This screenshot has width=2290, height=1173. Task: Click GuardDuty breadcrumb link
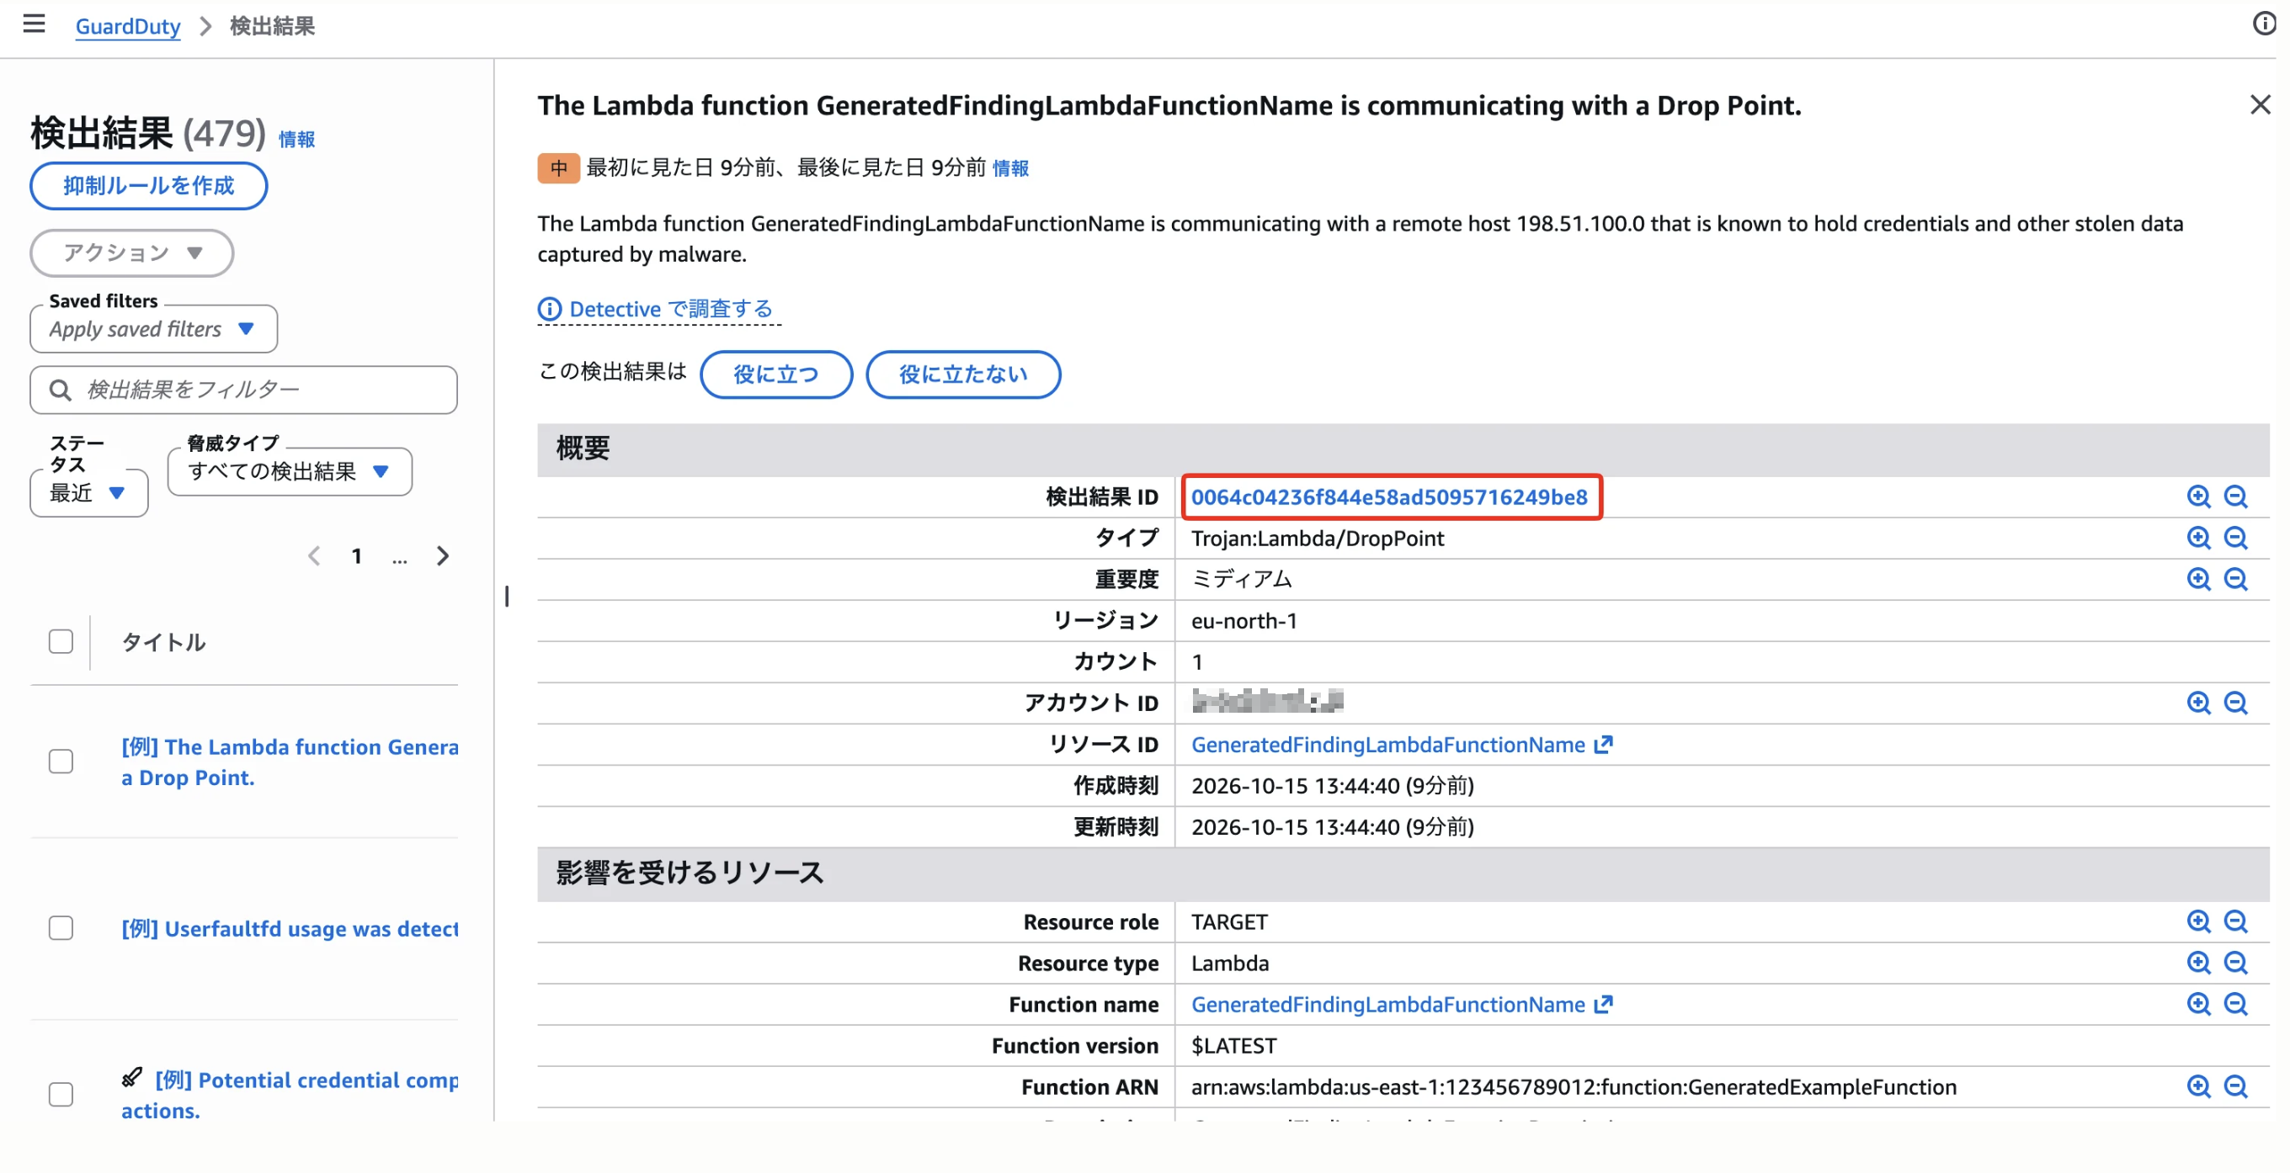tap(128, 26)
